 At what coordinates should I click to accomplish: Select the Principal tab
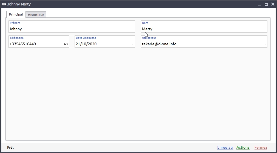point(16,14)
